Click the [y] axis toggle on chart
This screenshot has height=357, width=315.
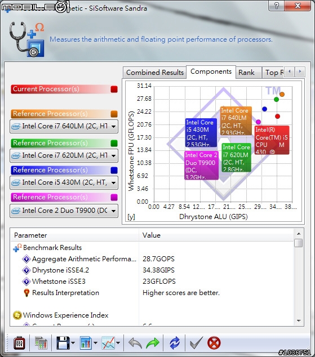[131, 217]
